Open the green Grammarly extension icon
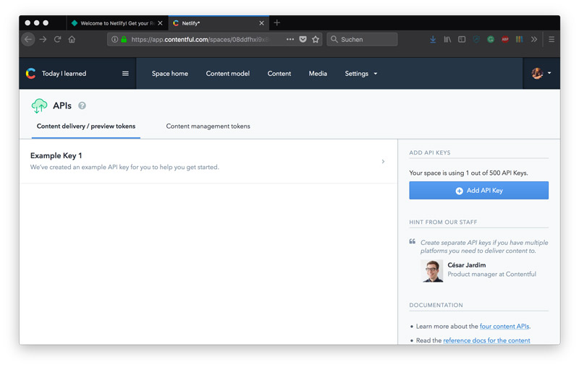This screenshot has height=367, width=579. pos(491,40)
